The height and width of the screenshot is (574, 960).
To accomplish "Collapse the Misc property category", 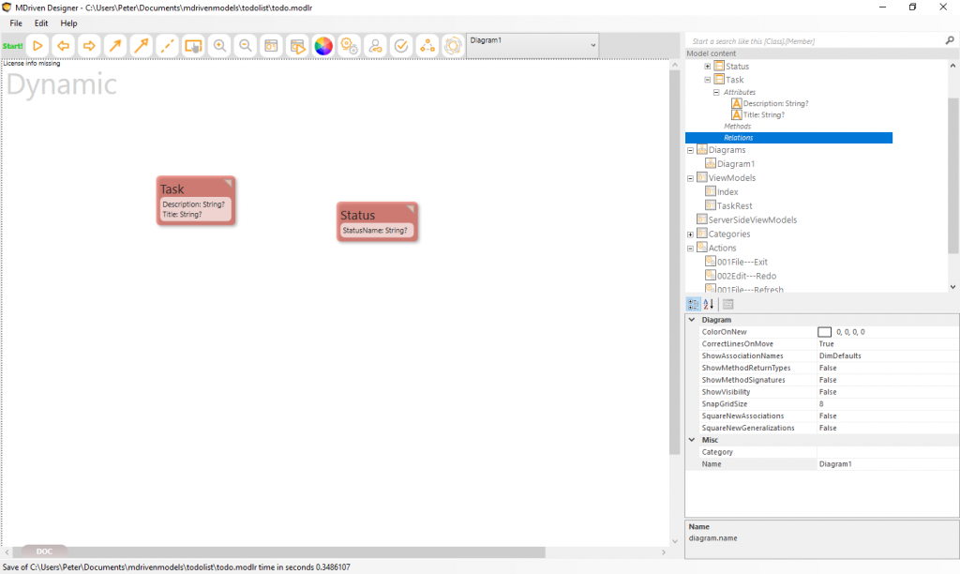I will 691,440.
